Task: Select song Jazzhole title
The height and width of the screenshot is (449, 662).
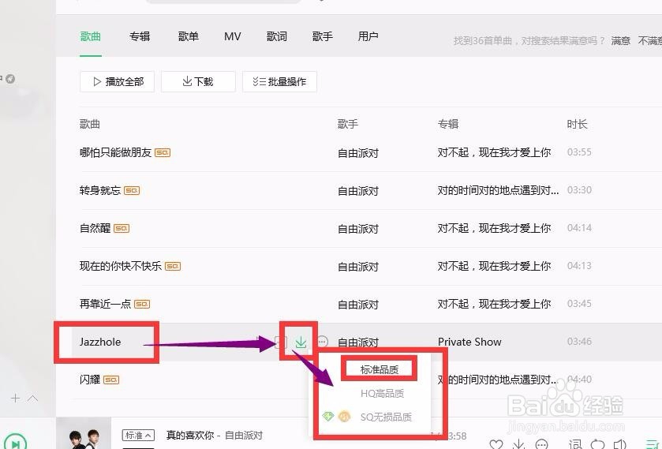Action: (100, 342)
